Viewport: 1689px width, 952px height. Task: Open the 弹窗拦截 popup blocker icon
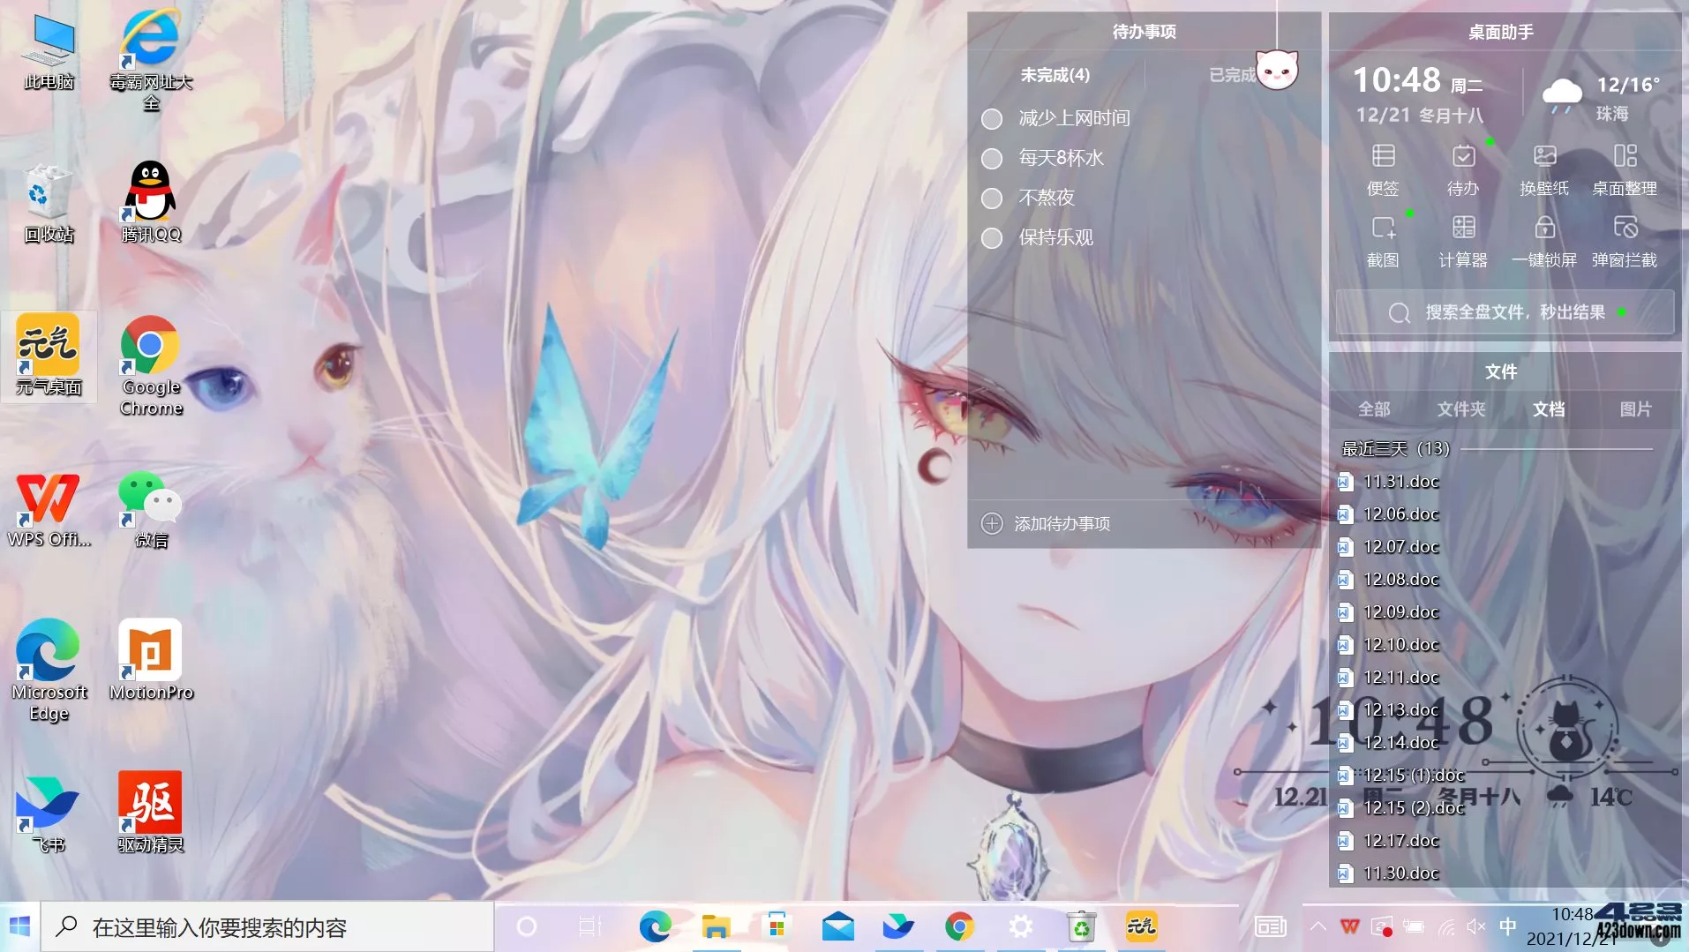click(x=1624, y=240)
